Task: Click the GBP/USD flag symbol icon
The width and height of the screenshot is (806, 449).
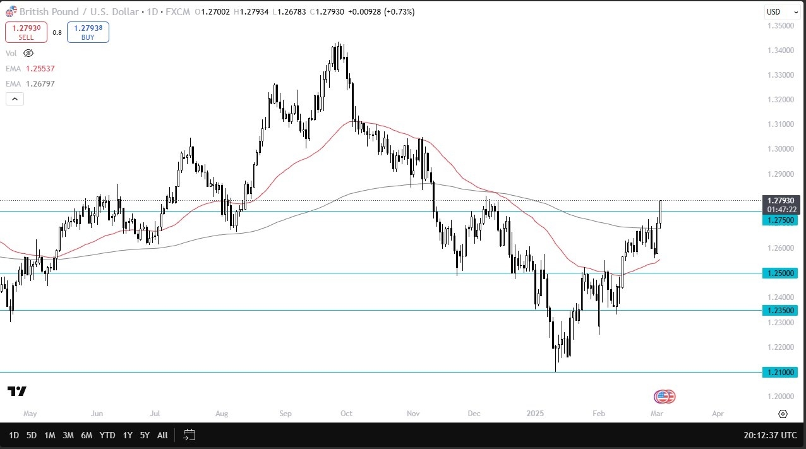Action: coord(11,11)
